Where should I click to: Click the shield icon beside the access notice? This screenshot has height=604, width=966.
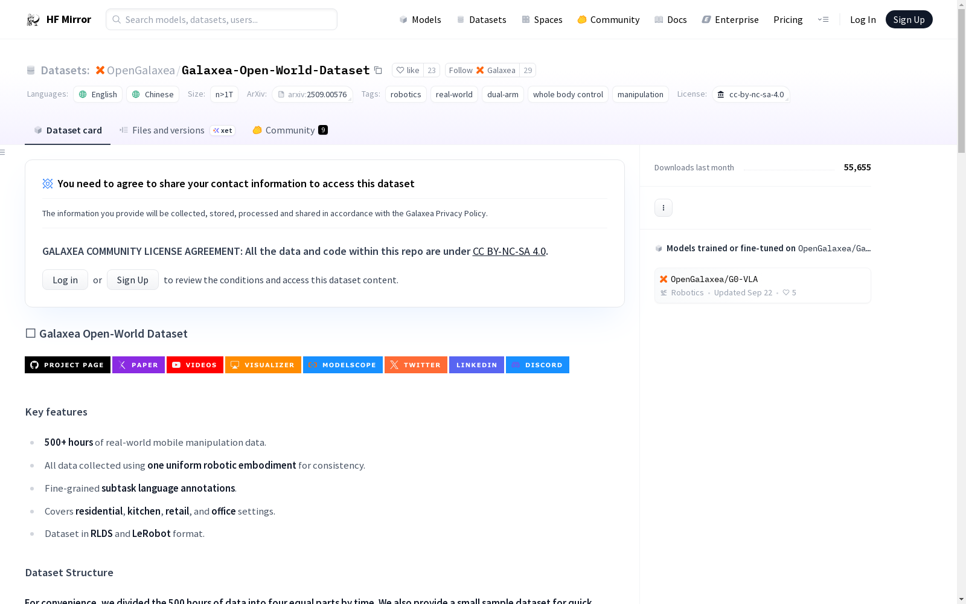(48, 184)
